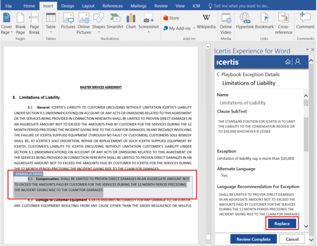Click the 'MASTER SERVICES AGREEMENT' title
Screen dimensions: 317x246
coord(101,87)
